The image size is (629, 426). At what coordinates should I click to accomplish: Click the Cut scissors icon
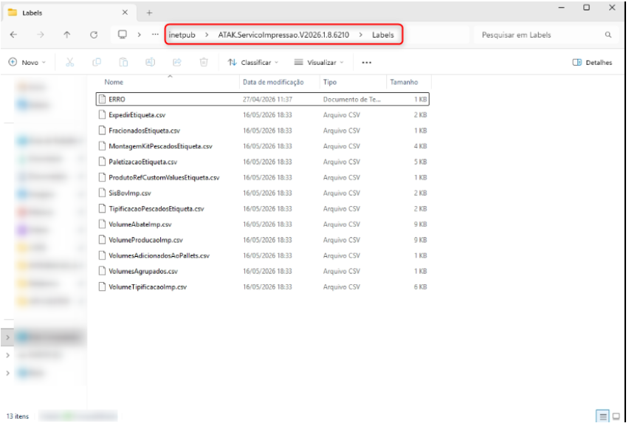point(70,62)
